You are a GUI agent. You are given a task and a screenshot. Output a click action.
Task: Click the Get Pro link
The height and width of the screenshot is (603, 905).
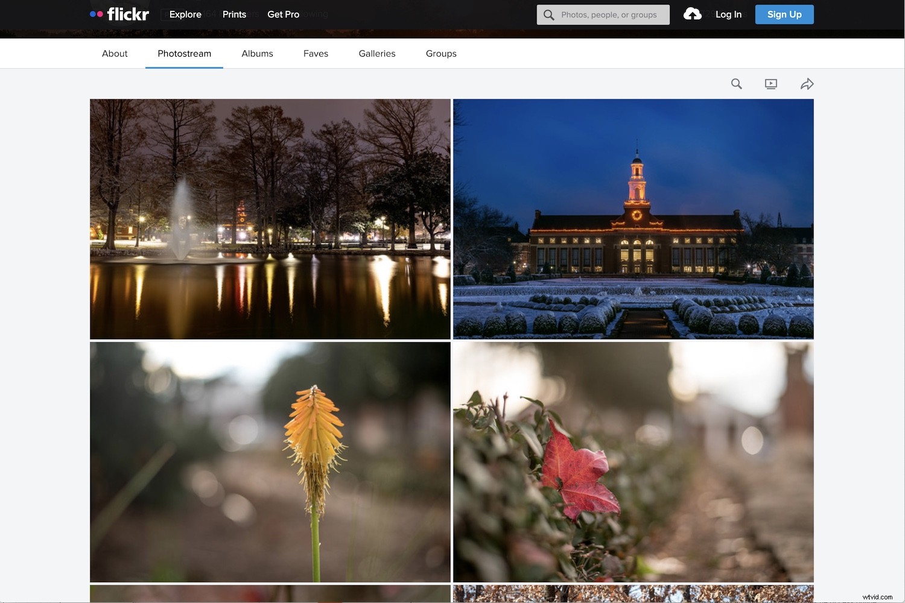(x=283, y=14)
